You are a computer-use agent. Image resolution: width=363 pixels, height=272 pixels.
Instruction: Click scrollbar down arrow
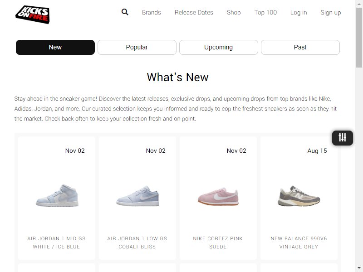pos(359,268)
